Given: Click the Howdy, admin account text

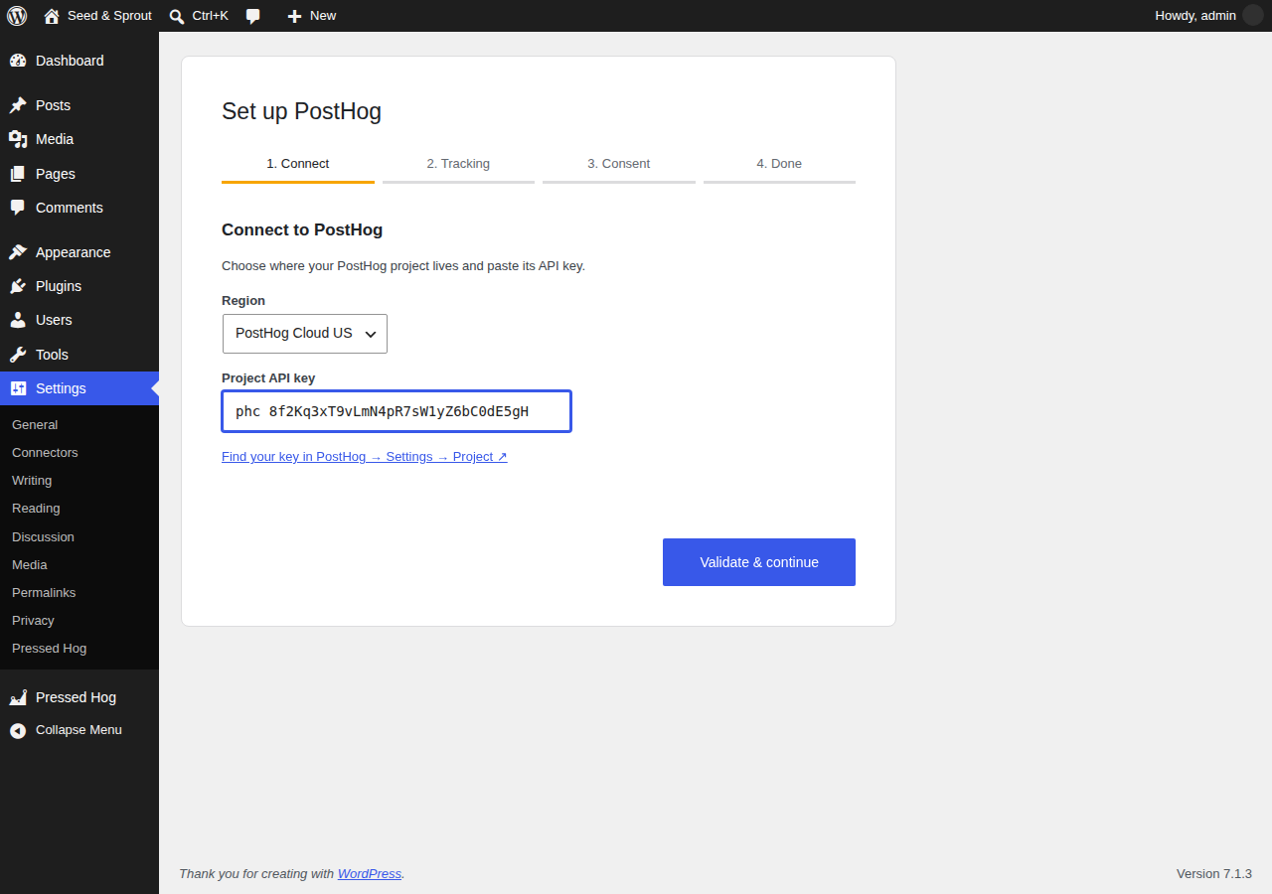Looking at the screenshot, I should pos(1195,16).
